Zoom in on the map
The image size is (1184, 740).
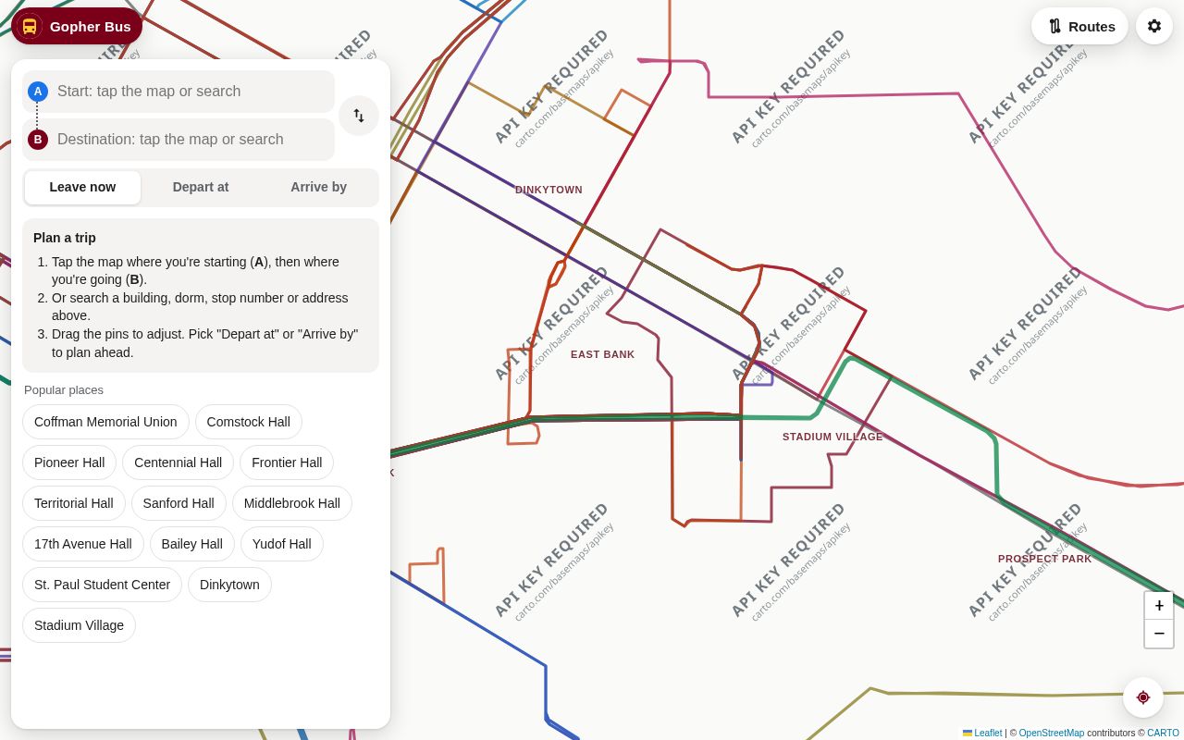1159,606
